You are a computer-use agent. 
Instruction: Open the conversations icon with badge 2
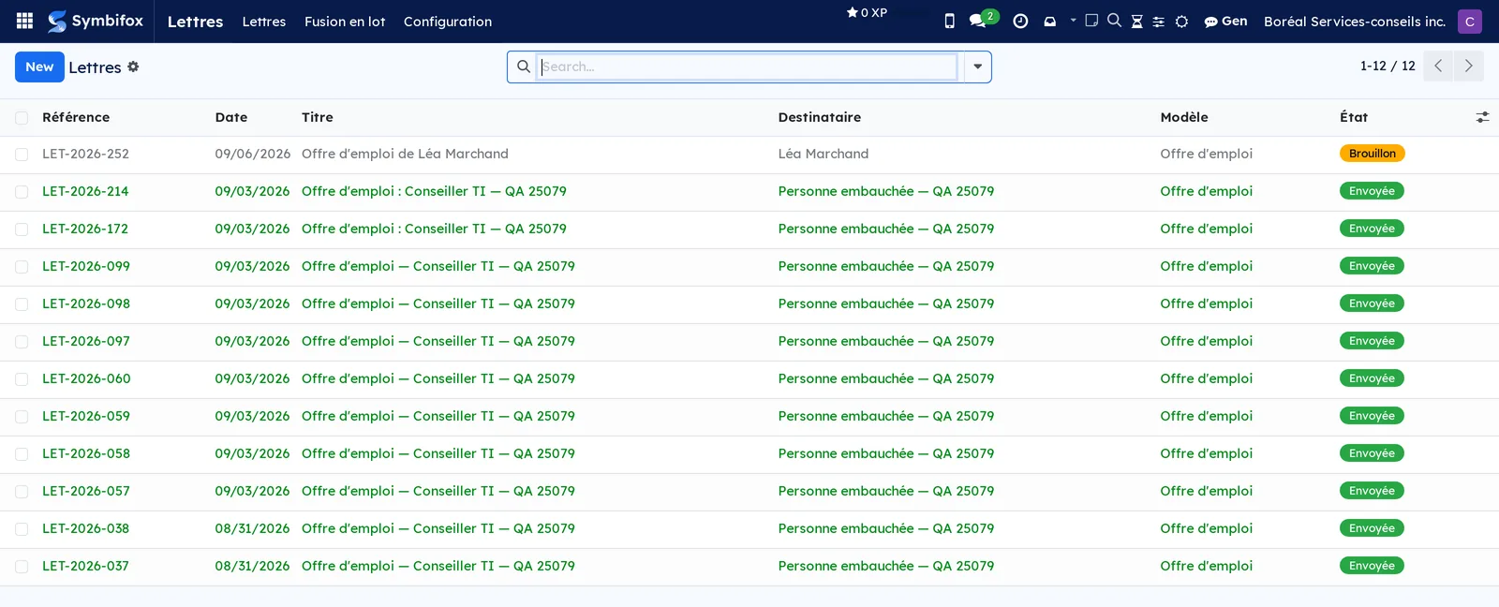pyautogui.click(x=983, y=19)
